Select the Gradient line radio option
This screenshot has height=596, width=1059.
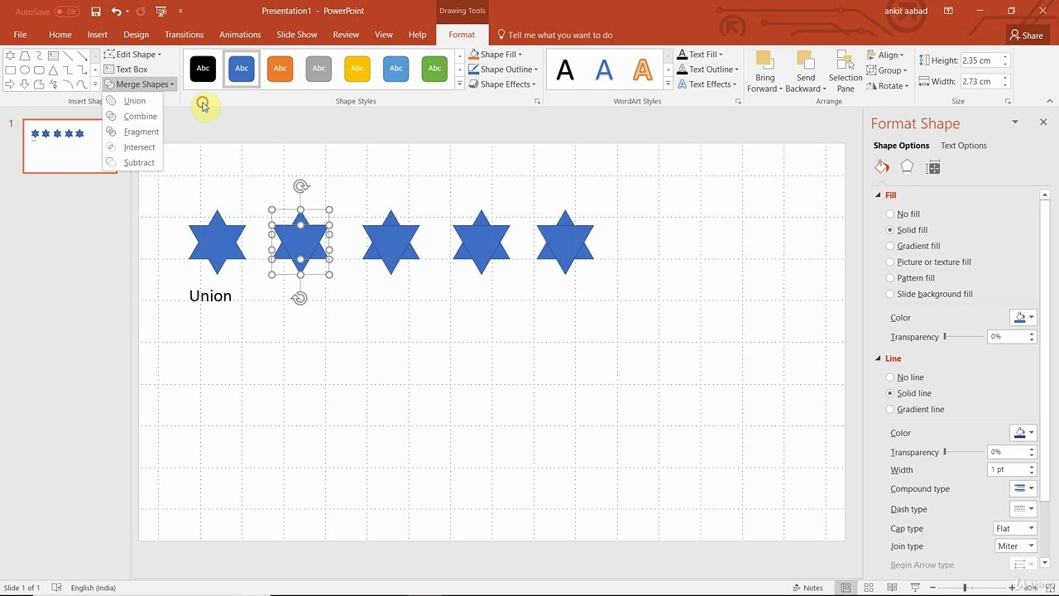(890, 409)
